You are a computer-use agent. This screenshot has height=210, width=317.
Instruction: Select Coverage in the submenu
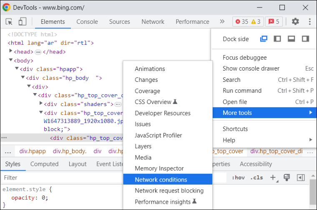coord(168,91)
